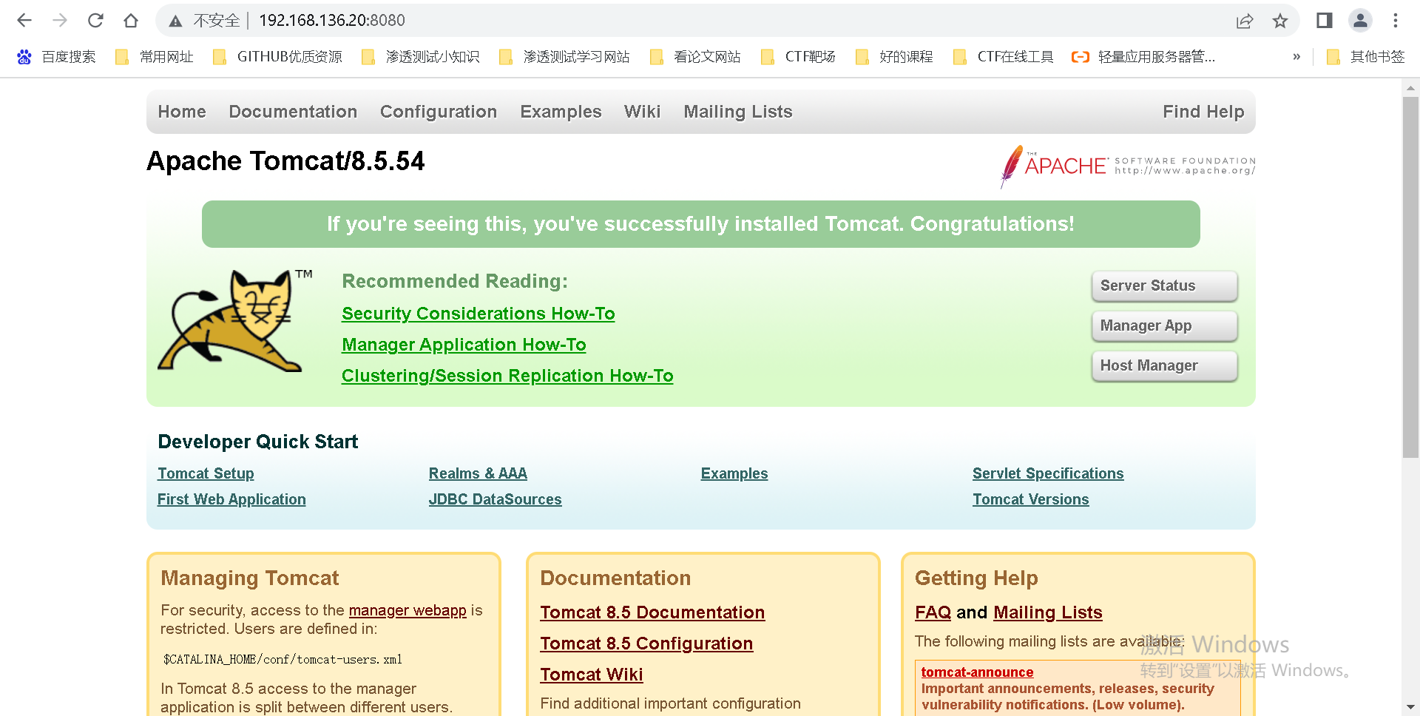Click scrollbar down arrow
1420x716 pixels.
tap(1410, 707)
